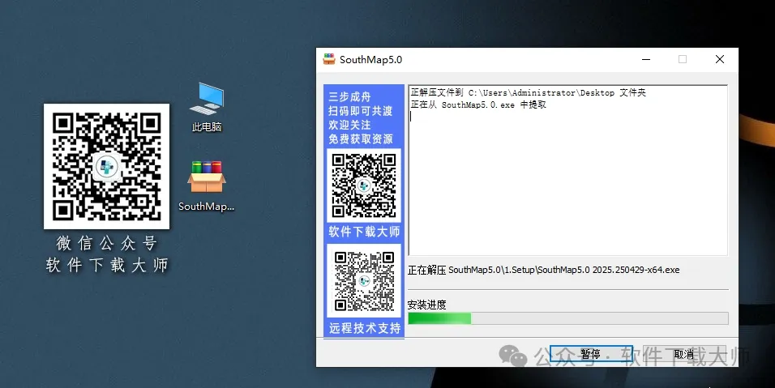Screen dimensions: 775x388
Task: Click the 取消 button to cancel extraction
Action: click(684, 354)
